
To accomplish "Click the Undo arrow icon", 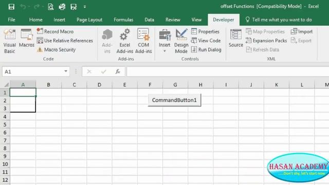I will point(23,7).
